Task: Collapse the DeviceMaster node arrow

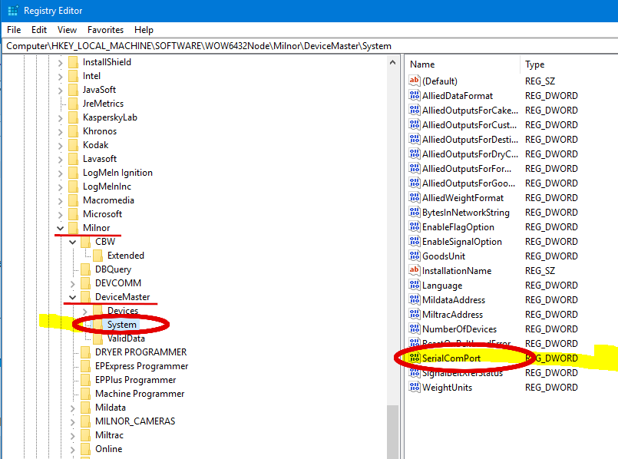Action: click(71, 297)
